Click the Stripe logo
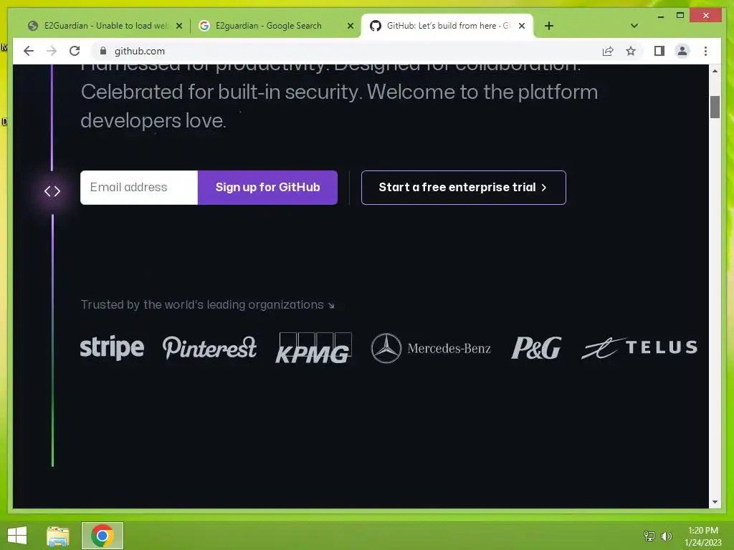The height and width of the screenshot is (550, 734). click(x=112, y=347)
